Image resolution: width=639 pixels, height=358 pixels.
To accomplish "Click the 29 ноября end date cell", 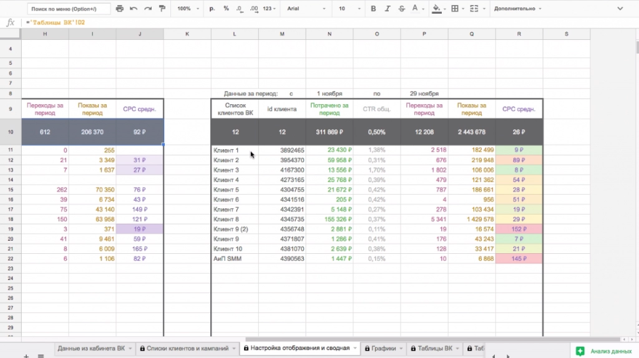I will pyautogui.click(x=424, y=94).
